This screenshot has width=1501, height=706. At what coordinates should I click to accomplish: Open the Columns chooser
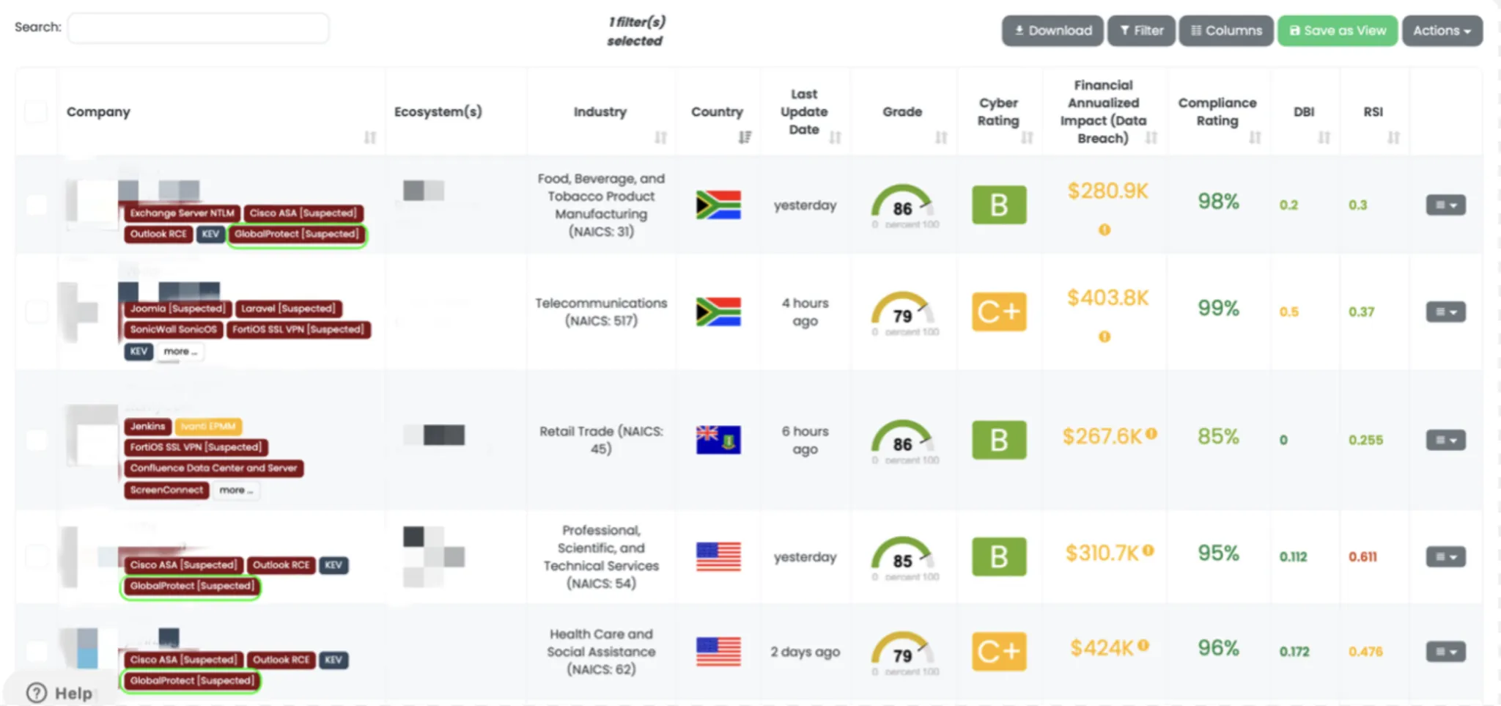1226,31
